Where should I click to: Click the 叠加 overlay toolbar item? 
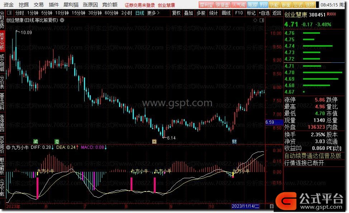point(189,13)
